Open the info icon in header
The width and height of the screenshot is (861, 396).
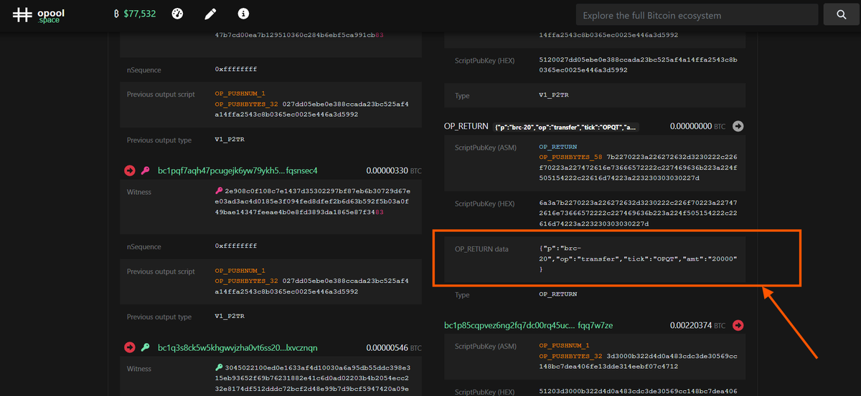[243, 14]
